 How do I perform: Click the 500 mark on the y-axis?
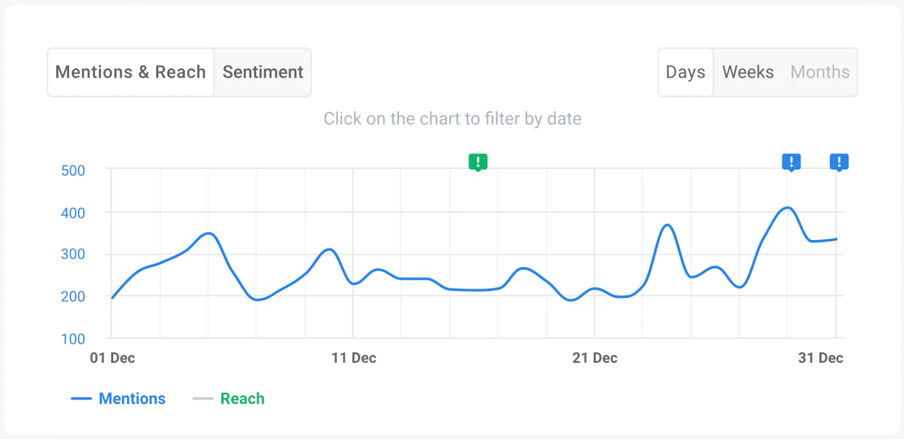(x=73, y=171)
